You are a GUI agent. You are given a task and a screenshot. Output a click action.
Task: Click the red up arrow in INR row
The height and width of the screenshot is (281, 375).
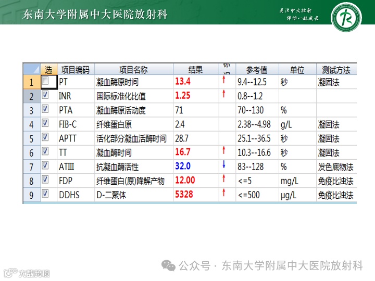pyautogui.click(x=224, y=94)
